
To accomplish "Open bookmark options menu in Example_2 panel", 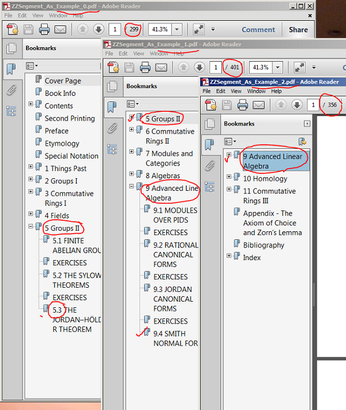I will point(230,142).
